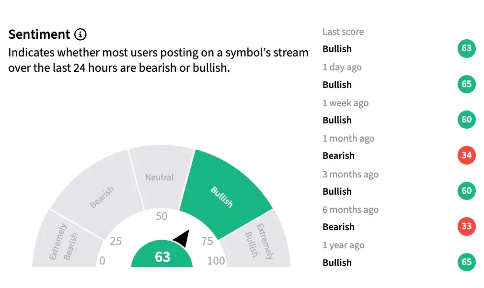Image resolution: width=484 pixels, height=288 pixels.
Task: Click the 1 year ago score badge
Action: 466,262
